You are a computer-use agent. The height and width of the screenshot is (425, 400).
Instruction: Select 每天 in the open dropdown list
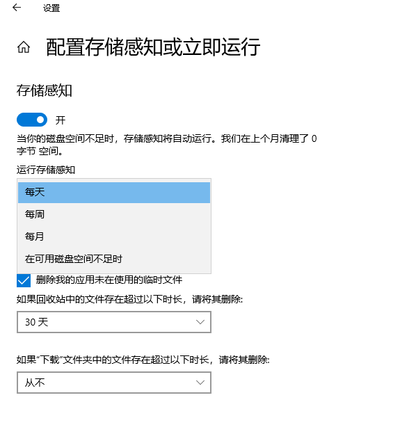click(114, 193)
